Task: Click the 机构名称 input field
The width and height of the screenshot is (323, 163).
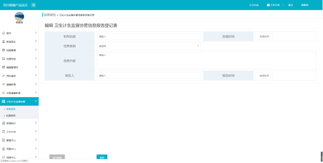Action: (x=149, y=37)
